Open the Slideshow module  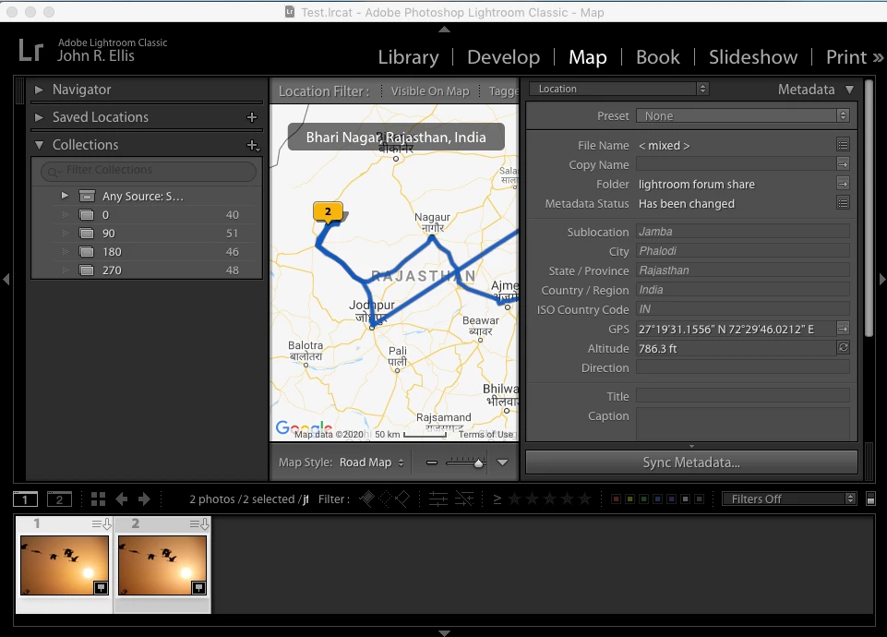(x=753, y=57)
